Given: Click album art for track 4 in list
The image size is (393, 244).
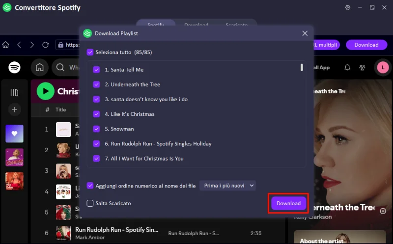Looking at the screenshot, I should pos(63,191).
